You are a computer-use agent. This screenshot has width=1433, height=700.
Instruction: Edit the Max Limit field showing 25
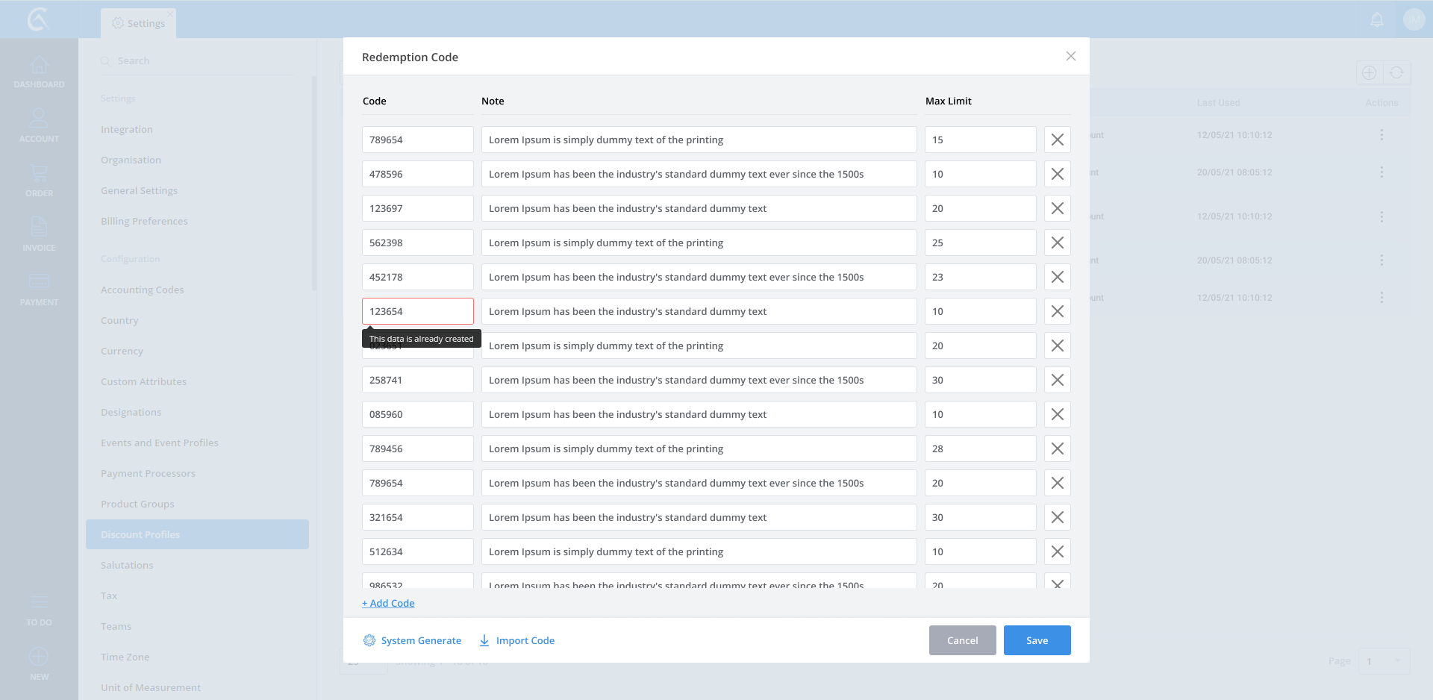979,243
